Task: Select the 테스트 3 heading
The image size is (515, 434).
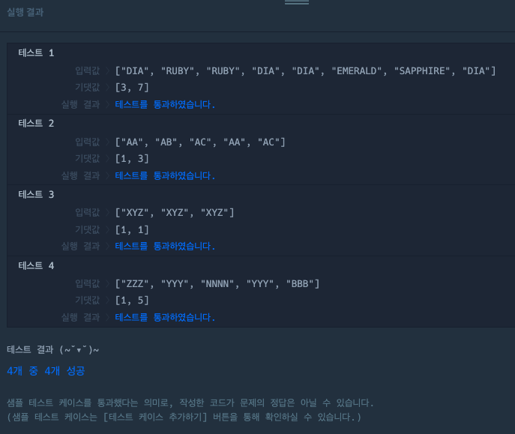Action: tap(36, 194)
